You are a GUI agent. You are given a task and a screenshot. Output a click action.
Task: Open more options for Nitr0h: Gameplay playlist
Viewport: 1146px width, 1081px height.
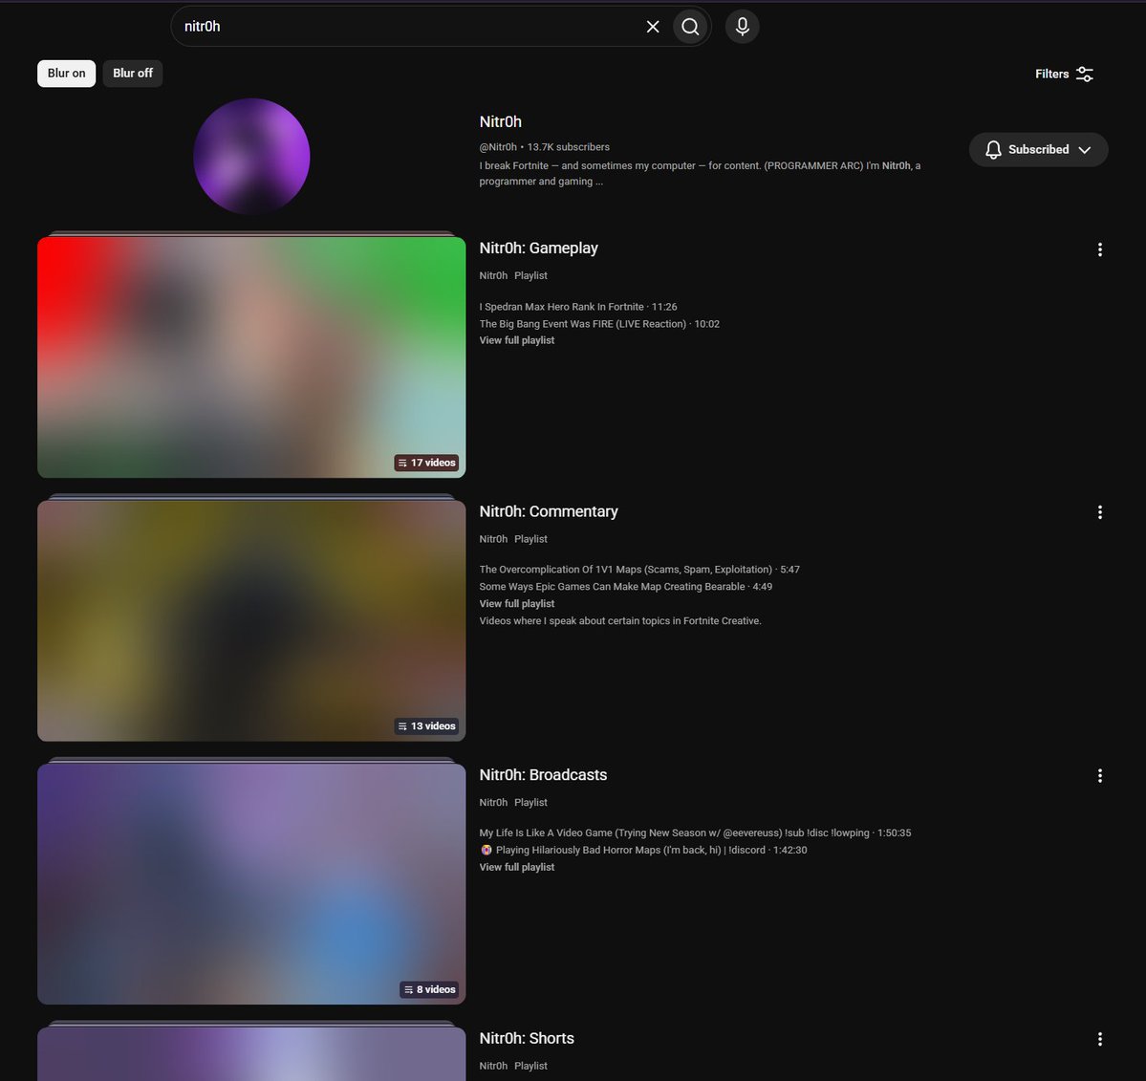[x=1100, y=250]
